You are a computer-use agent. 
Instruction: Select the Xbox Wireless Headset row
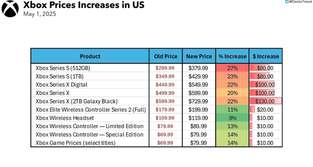[x=156, y=118]
